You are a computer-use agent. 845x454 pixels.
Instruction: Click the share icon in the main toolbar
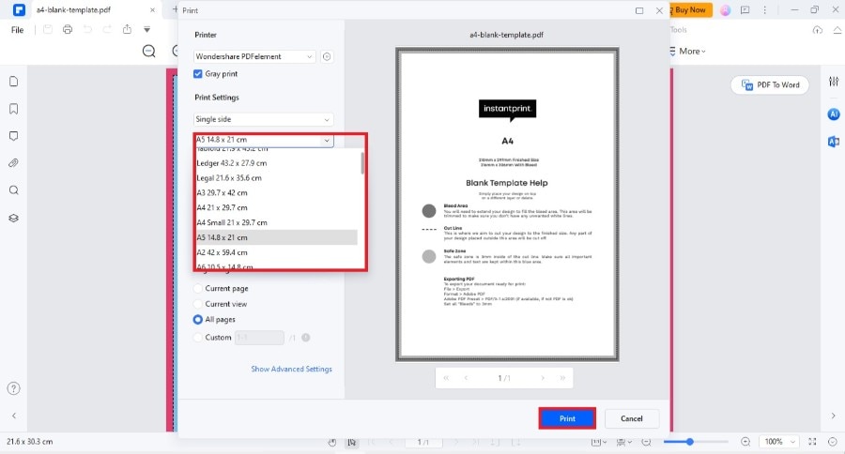pos(127,30)
